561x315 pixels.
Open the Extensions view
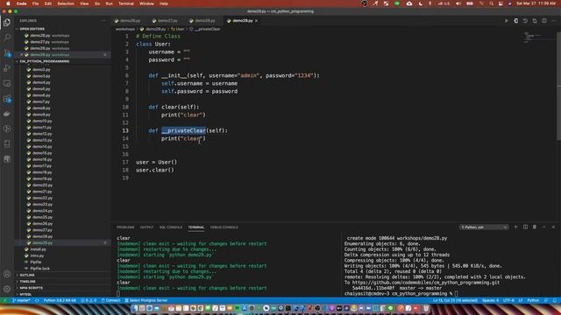coord(7,99)
